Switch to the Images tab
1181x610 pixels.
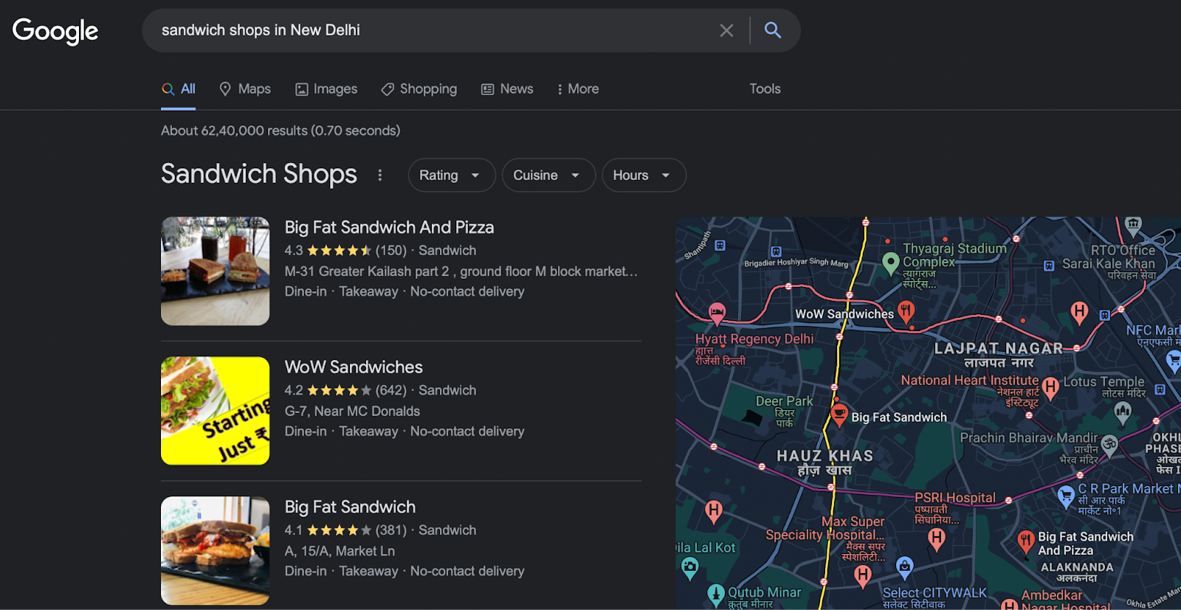point(326,89)
